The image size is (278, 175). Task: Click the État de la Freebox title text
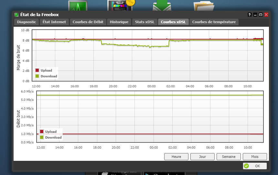pyautogui.click(x=39, y=15)
